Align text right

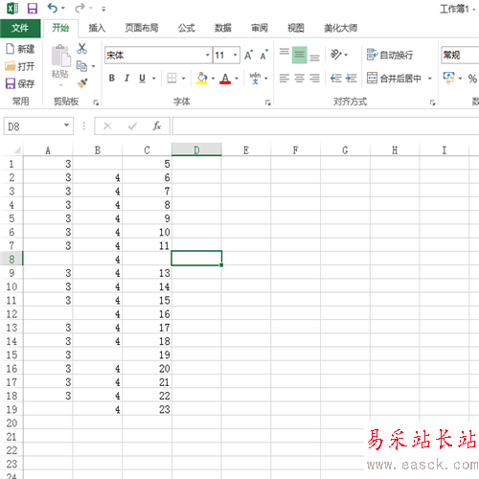pos(315,79)
